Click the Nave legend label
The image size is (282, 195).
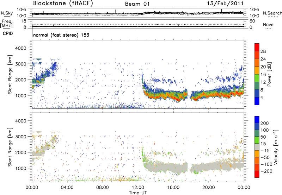pyautogui.click(x=268, y=24)
